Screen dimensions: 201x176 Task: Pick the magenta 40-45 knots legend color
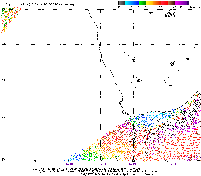(x=178, y=3)
